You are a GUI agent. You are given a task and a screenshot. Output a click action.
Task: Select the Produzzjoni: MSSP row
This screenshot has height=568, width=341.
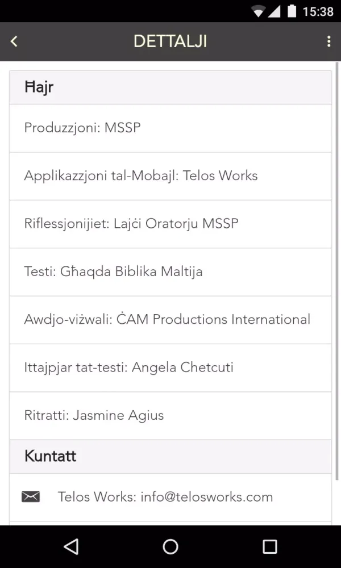coord(170,128)
